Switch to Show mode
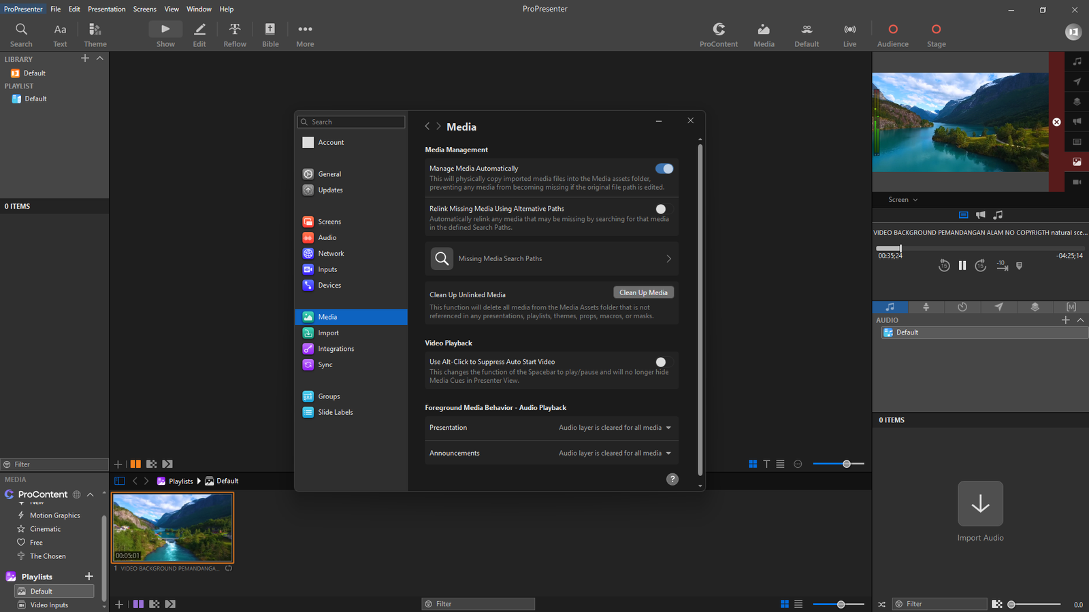The image size is (1089, 612). click(x=165, y=35)
